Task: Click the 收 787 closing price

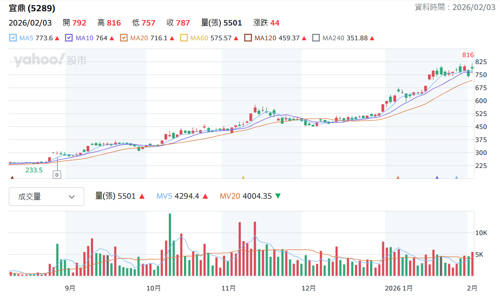Action: point(178,23)
